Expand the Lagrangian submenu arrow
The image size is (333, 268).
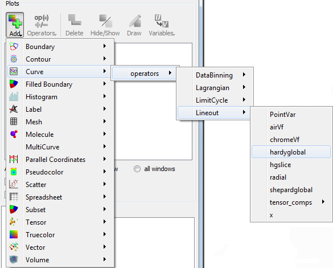[x=244, y=87]
